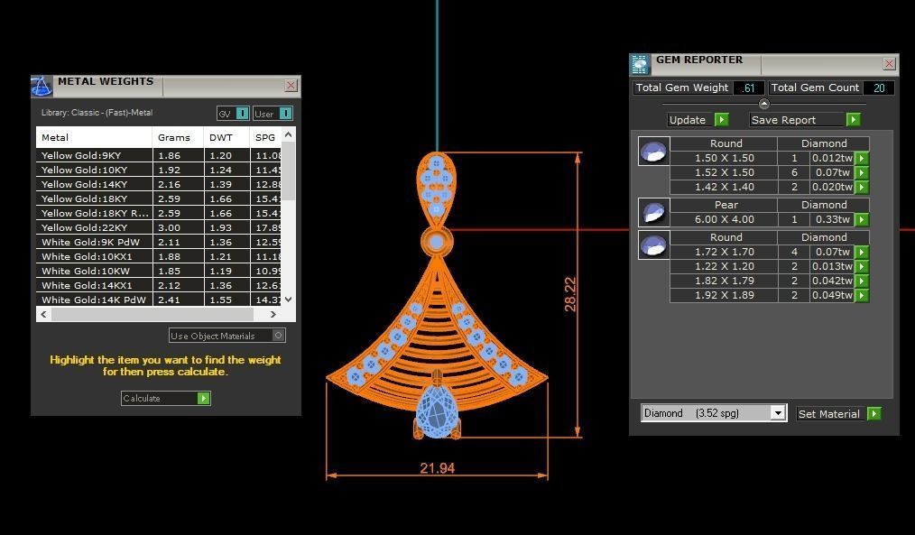This screenshot has width=915, height=535.
Task: Click green arrow beside Calculate
Action: (203, 399)
